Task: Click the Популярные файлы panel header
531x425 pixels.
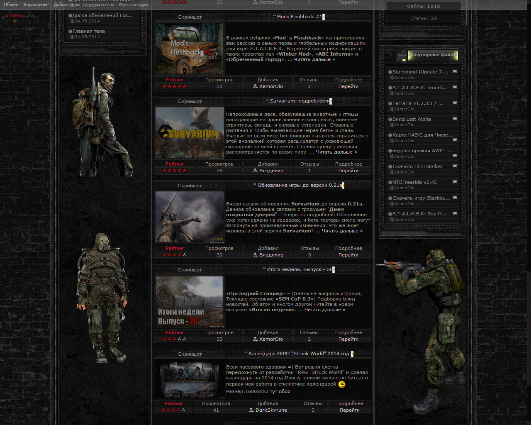Action: tap(433, 55)
